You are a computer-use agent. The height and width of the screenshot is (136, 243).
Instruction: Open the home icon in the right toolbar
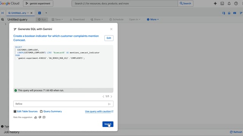[x=229, y=13]
